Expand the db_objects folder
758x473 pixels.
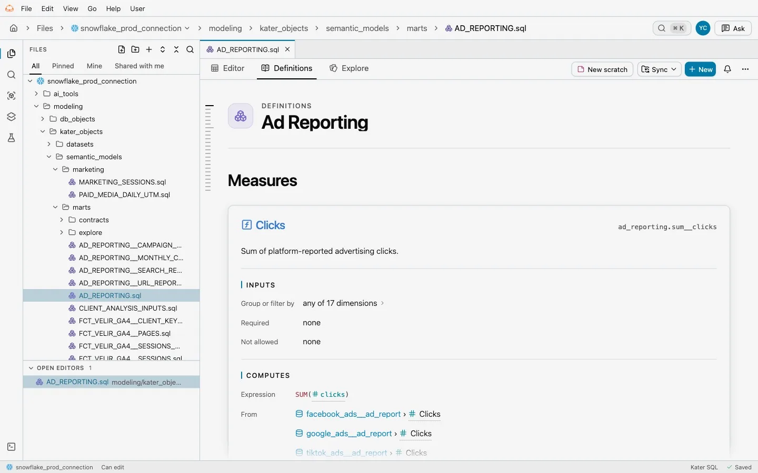pos(43,119)
